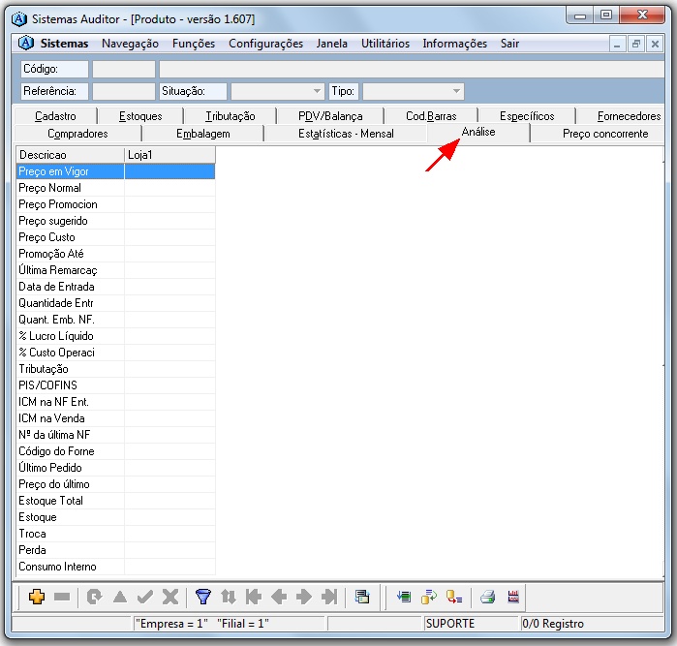Select the % Lucro Líquido row
The image size is (677, 646).
coord(115,335)
